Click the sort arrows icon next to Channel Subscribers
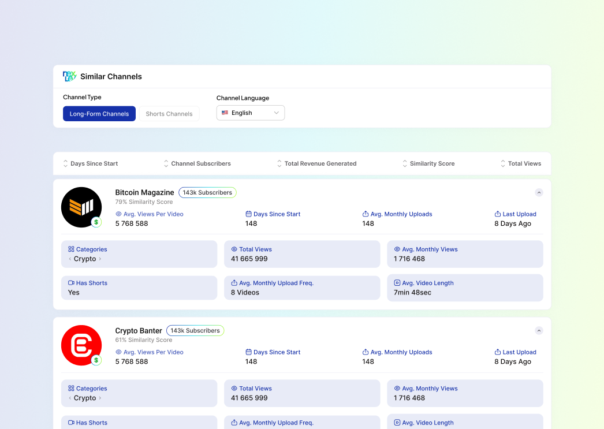604x429 pixels. [x=166, y=163]
